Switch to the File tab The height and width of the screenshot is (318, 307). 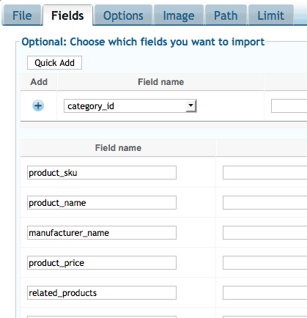click(22, 15)
